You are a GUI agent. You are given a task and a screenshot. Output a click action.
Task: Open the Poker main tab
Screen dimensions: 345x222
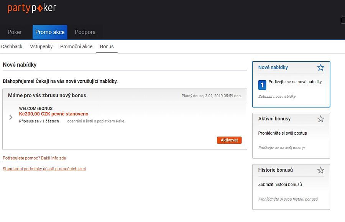pos(15,32)
